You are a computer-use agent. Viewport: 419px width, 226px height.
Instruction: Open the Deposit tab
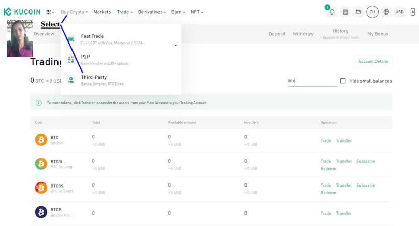coord(277,34)
